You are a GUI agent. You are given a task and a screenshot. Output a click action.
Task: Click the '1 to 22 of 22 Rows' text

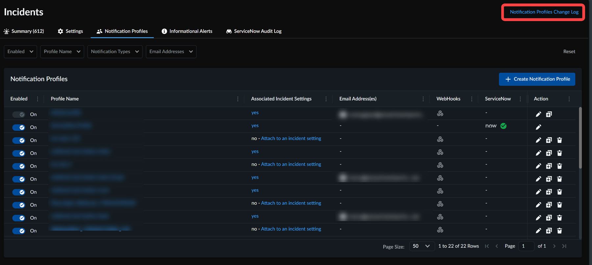pyautogui.click(x=458, y=246)
